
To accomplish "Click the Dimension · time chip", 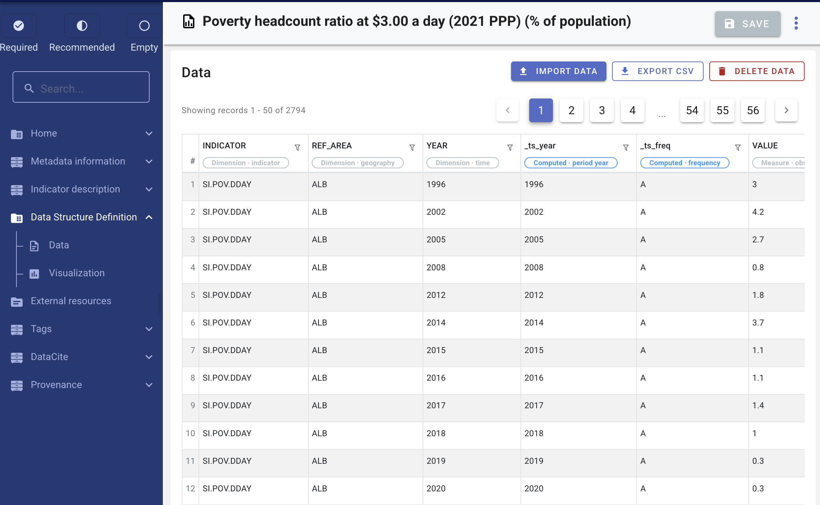I will click(x=462, y=163).
